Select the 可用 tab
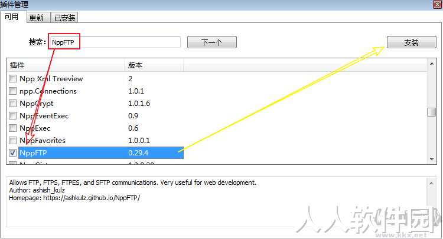 point(13,17)
